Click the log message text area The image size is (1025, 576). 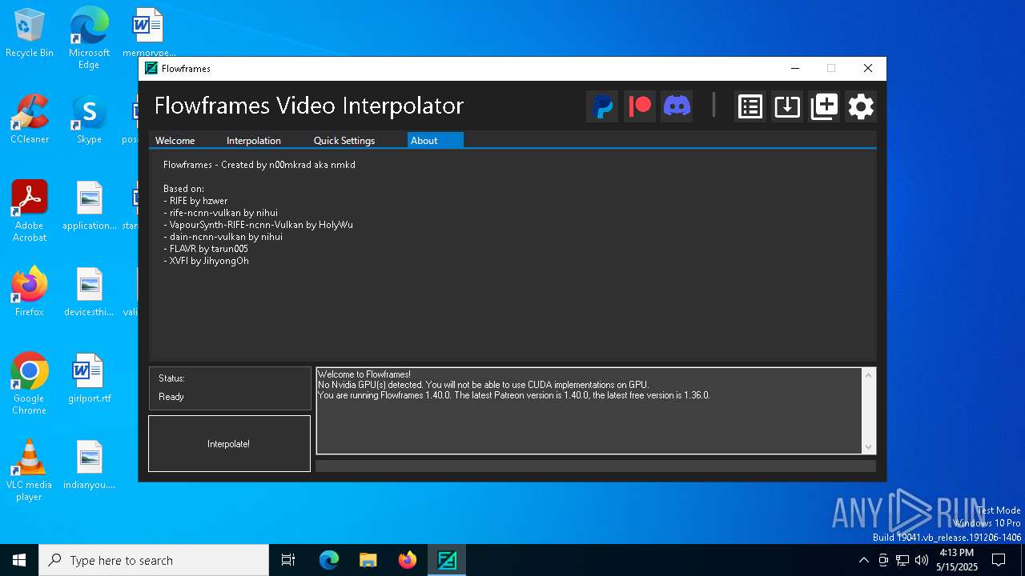coord(589,410)
